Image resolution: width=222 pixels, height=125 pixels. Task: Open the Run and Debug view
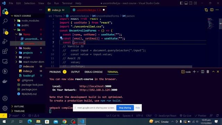5,41
